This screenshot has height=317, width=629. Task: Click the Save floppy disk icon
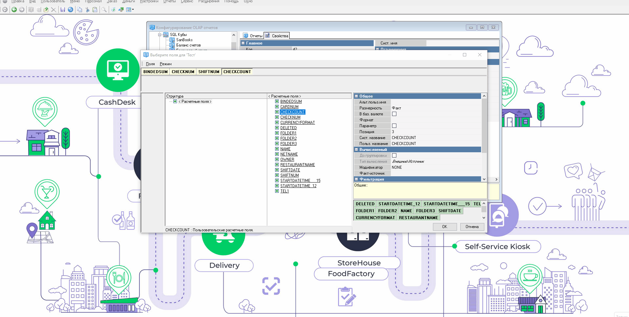[63, 10]
